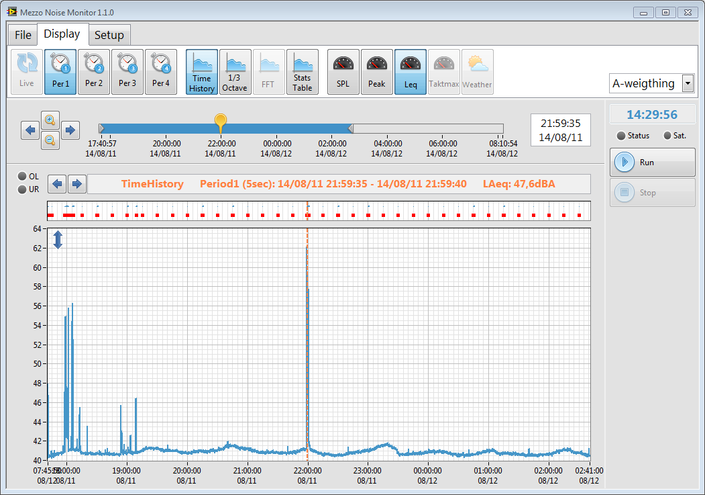Toggle the Time History view
The height and width of the screenshot is (495, 705).
[201, 71]
